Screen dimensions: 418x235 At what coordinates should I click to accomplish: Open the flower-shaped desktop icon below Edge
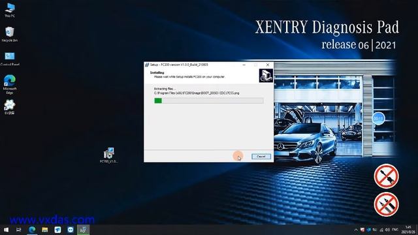tap(10, 107)
